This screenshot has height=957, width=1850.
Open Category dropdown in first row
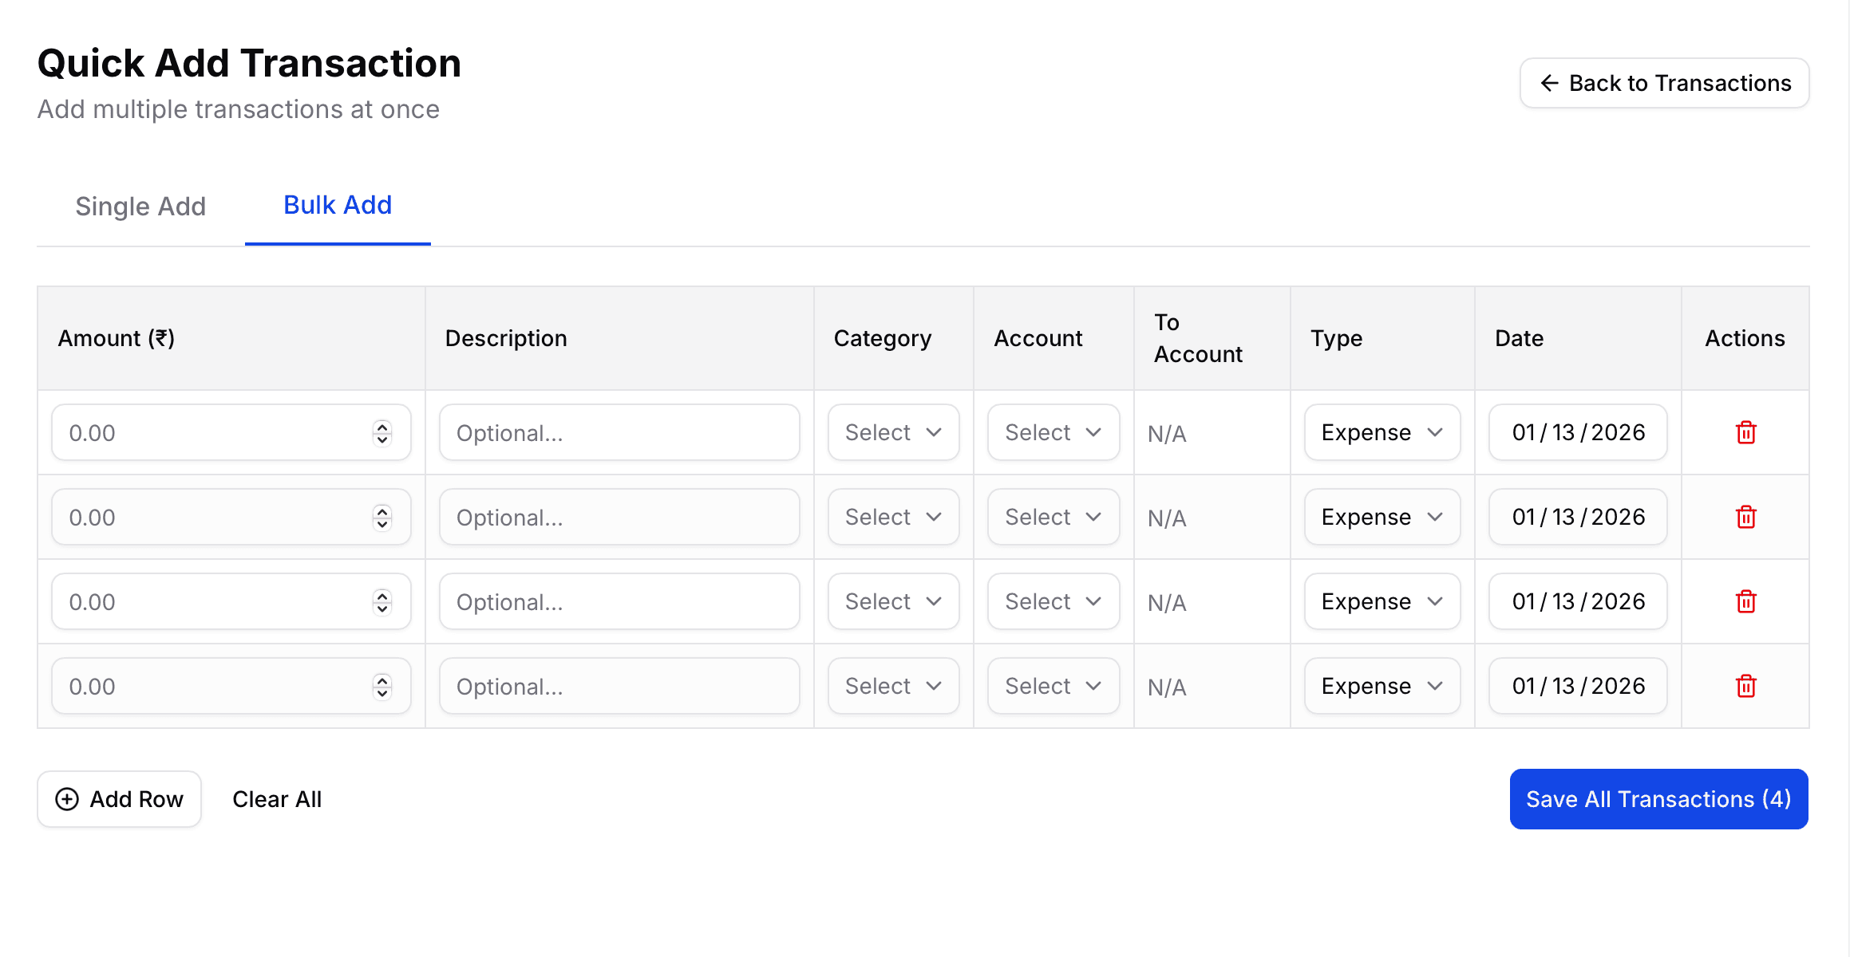click(893, 433)
